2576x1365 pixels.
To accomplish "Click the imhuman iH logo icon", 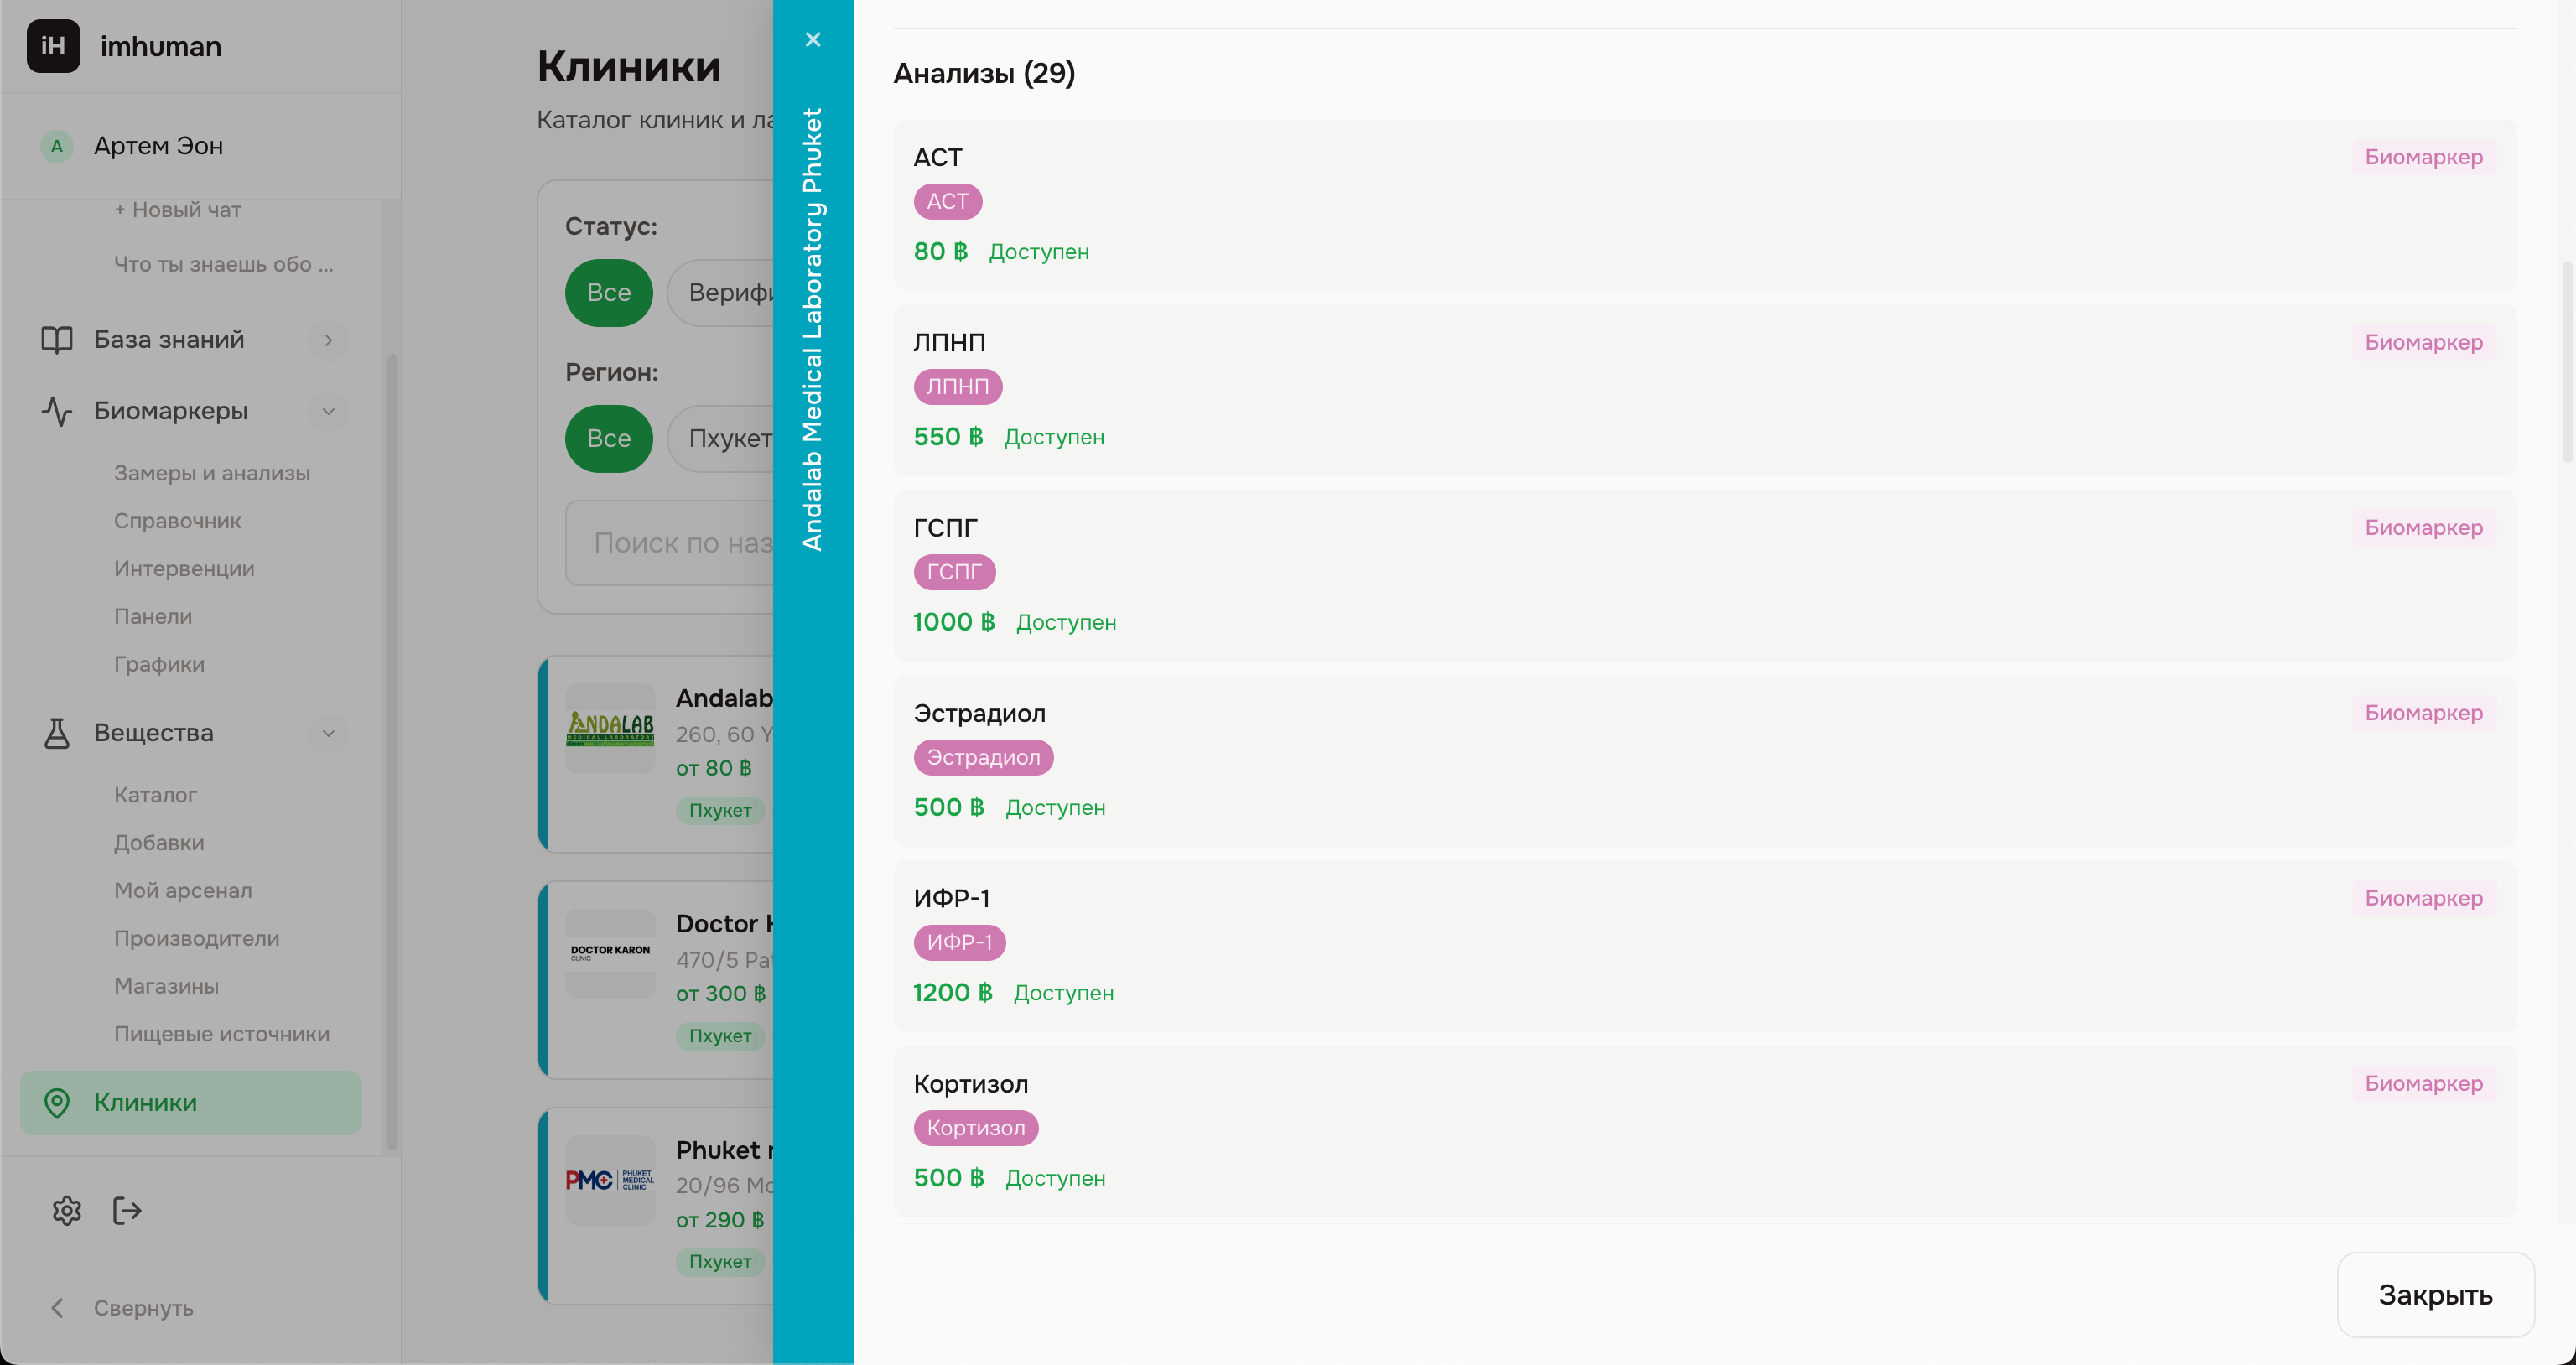I will [x=53, y=46].
